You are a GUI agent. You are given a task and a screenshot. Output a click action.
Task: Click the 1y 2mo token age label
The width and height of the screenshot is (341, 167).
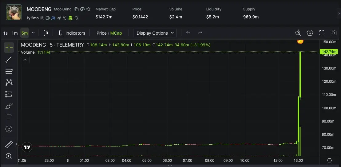tap(33, 18)
